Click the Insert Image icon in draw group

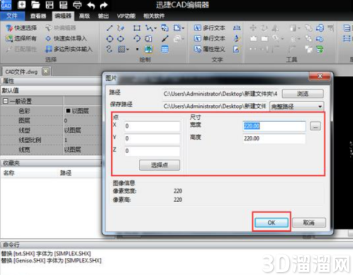point(149,49)
